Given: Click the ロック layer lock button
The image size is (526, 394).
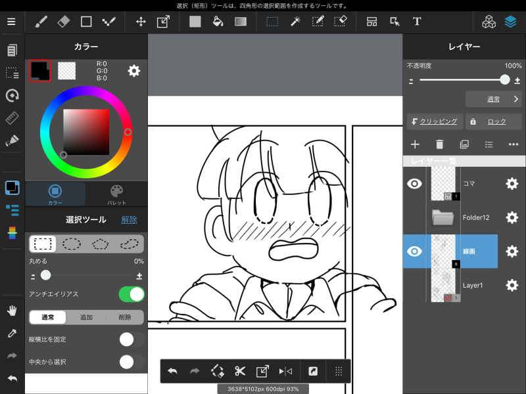Looking at the screenshot, I should (x=494, y=121).
